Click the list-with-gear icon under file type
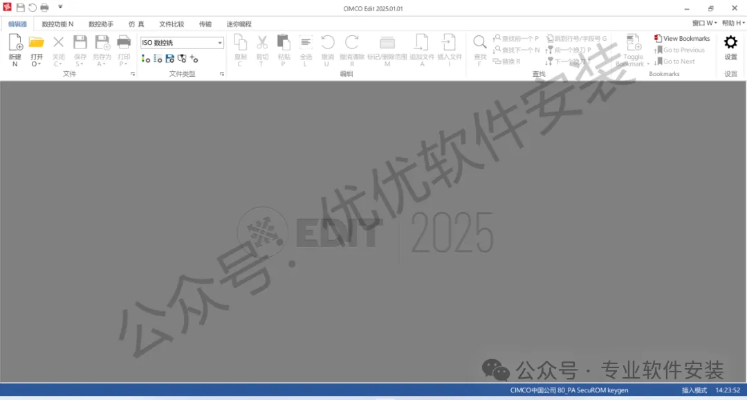 (158, 59)
